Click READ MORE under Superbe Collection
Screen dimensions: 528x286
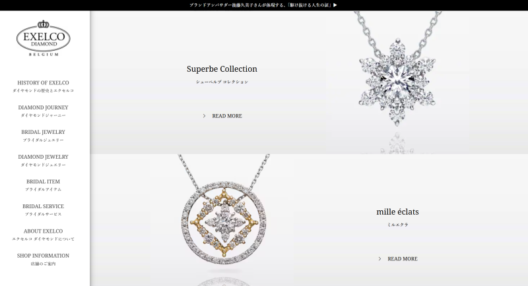click(x=227, y=116)
